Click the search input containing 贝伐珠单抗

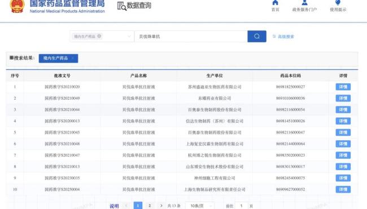tap(191, 37)
